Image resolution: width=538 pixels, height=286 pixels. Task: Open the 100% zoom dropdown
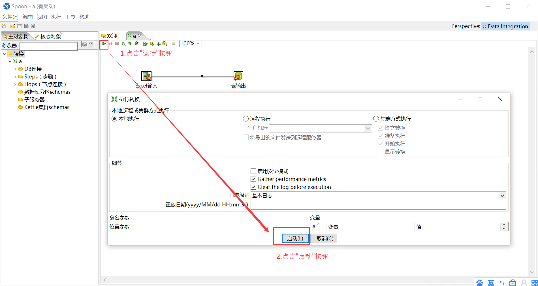point(198,44)
